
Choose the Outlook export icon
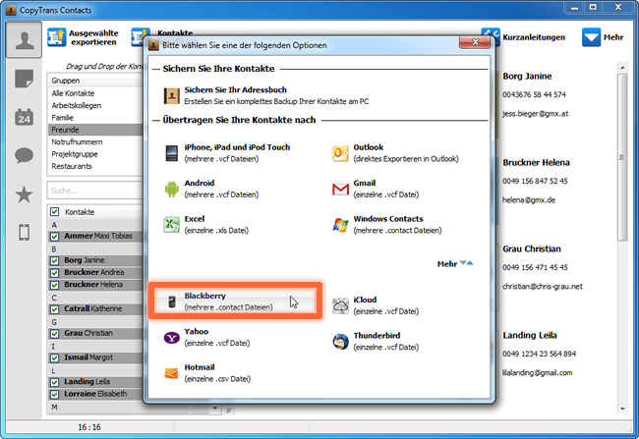(x=340, y=153)
